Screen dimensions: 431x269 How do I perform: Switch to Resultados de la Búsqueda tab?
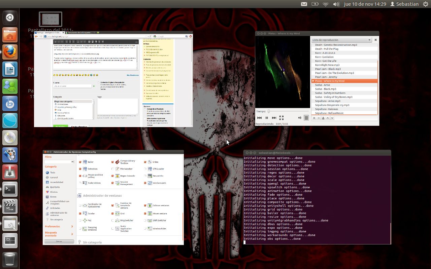point(81,33)
